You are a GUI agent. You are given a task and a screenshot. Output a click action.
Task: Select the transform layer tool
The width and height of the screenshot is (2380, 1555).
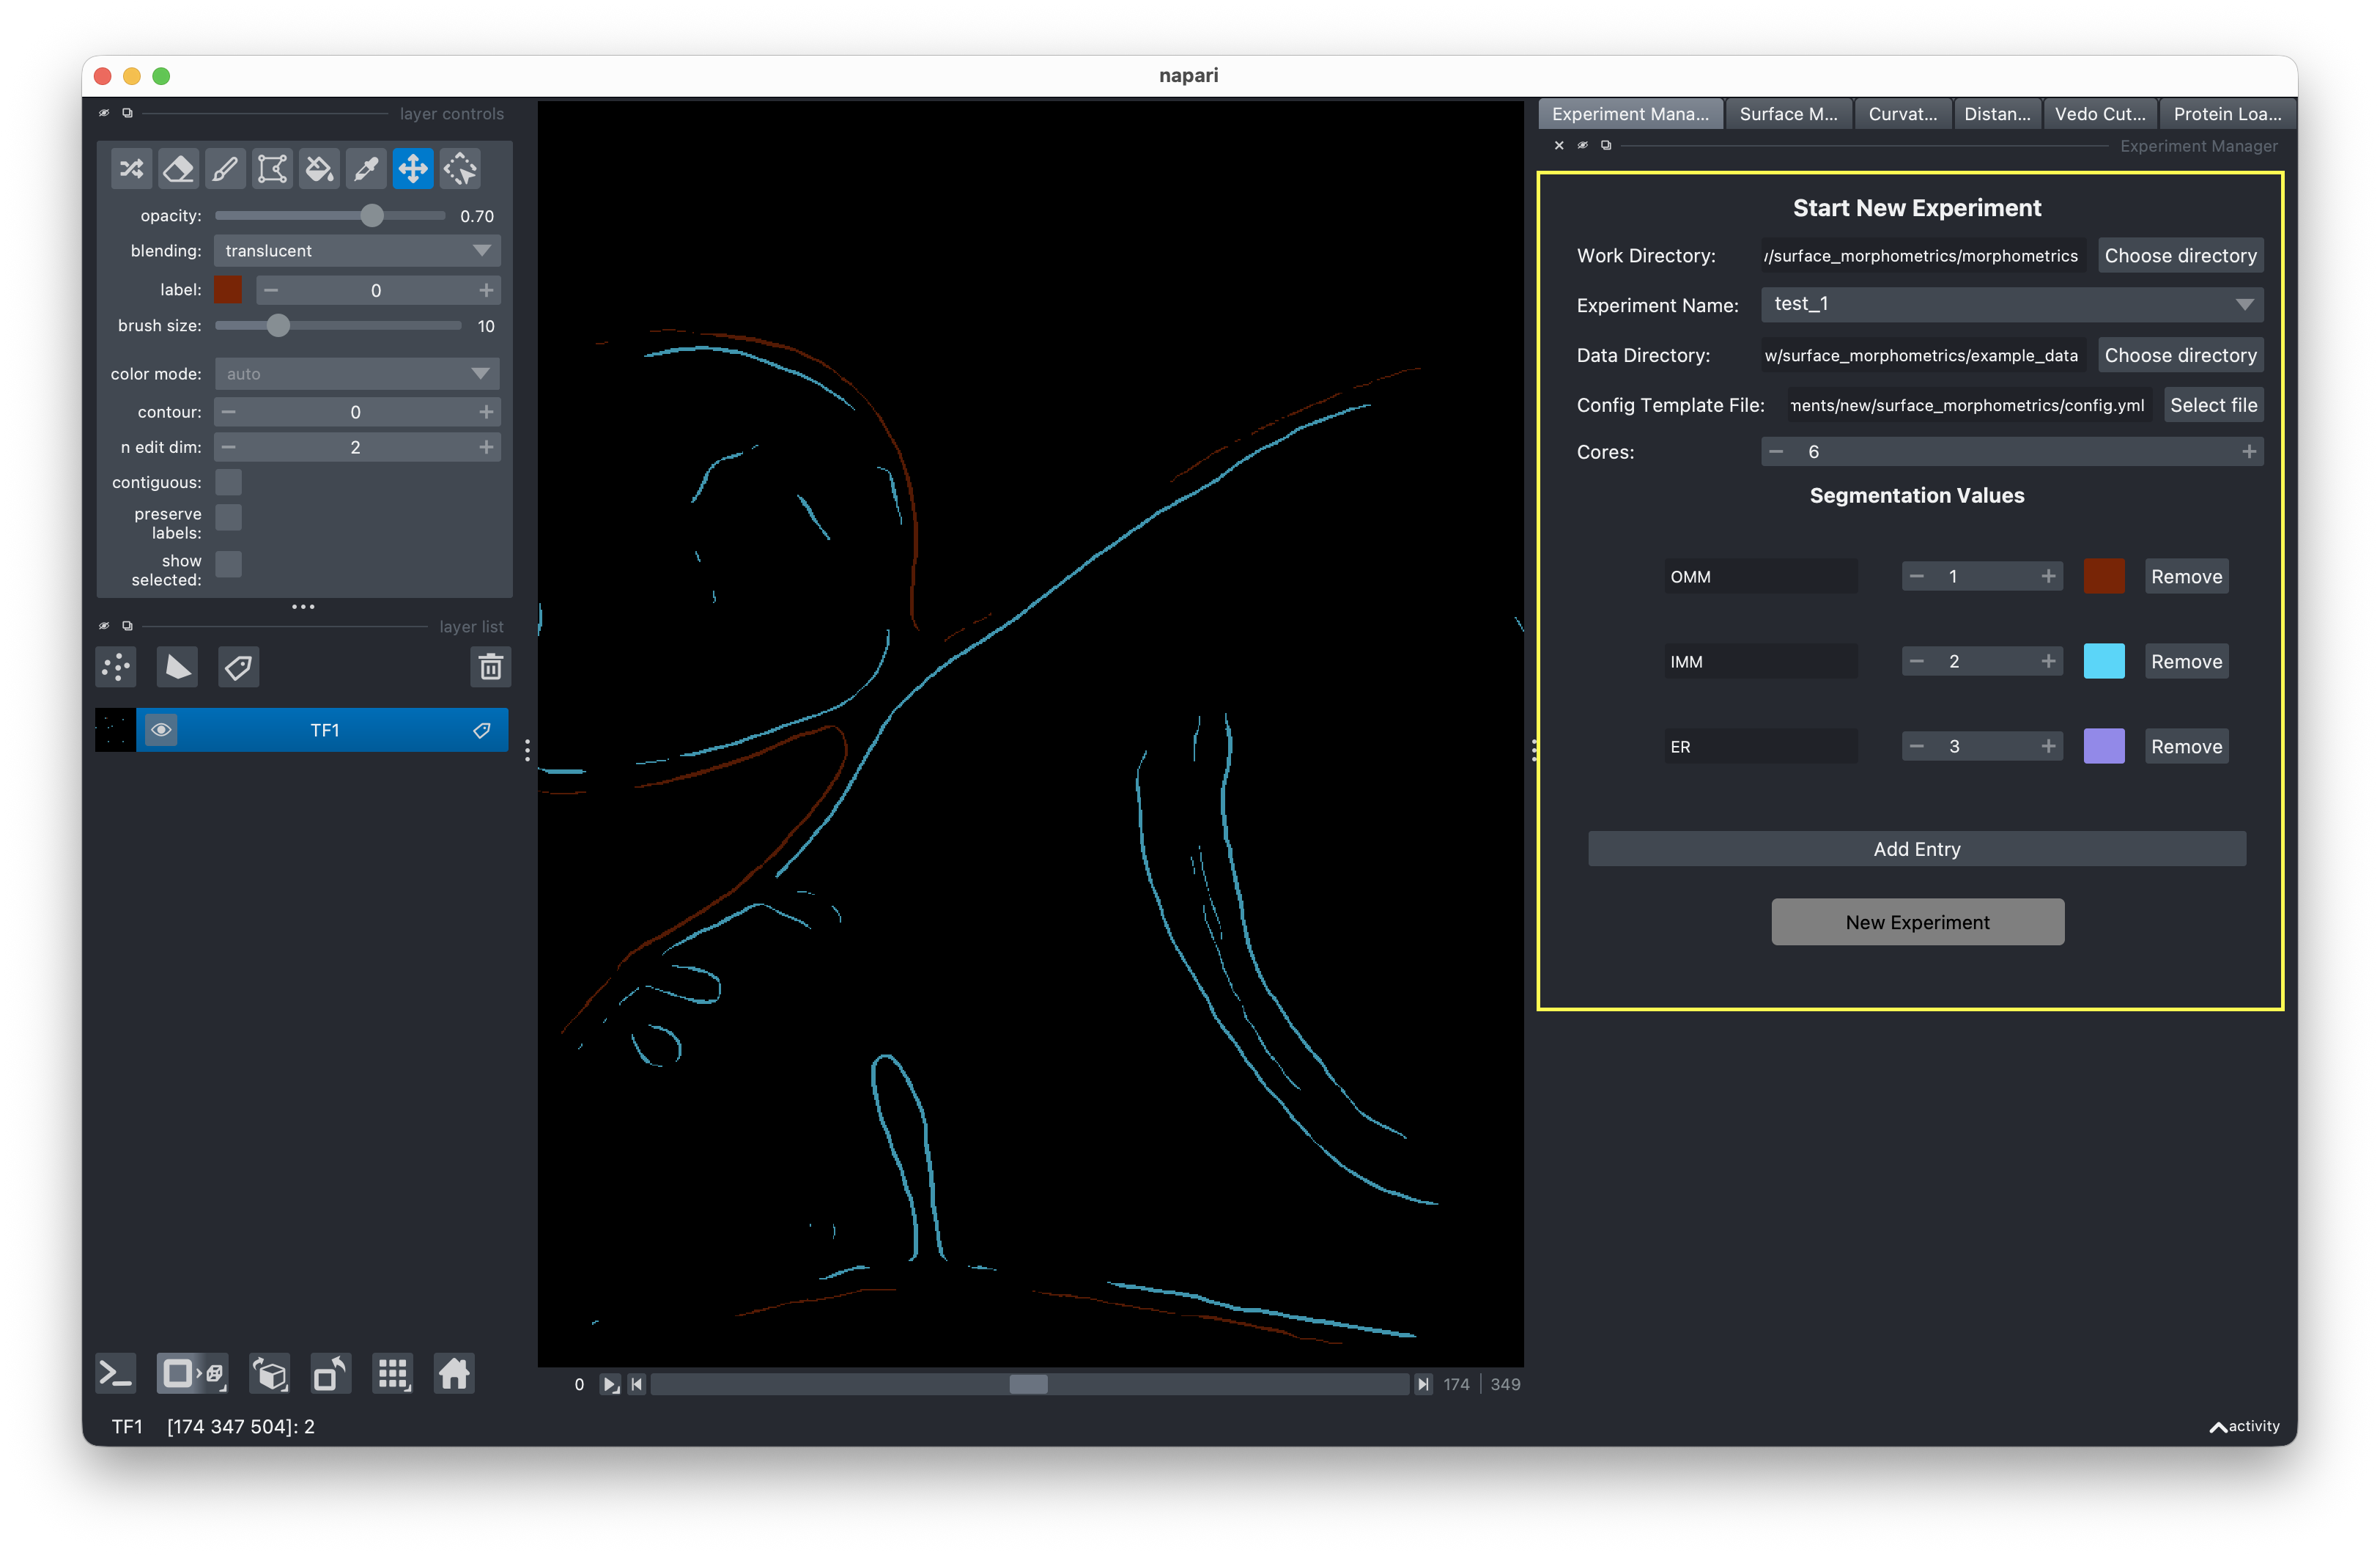460,169
